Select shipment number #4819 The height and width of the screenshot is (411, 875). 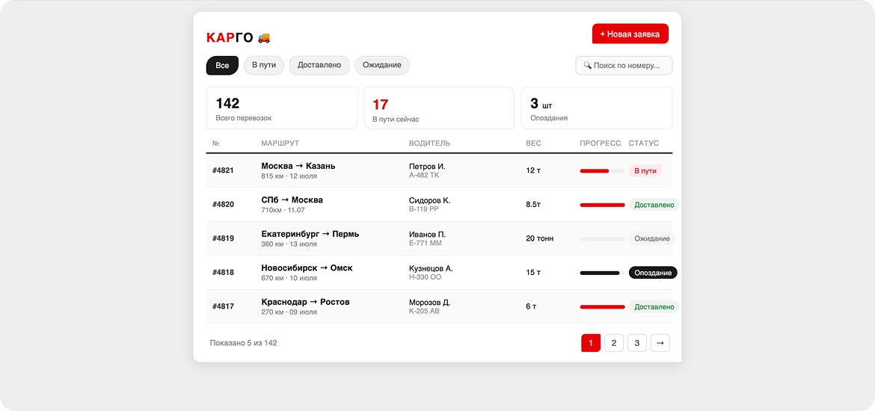click(223, 238)
